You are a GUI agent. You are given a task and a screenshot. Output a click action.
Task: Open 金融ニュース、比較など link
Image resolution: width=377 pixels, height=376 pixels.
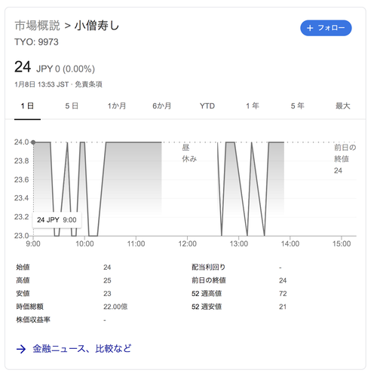[82, 349]
